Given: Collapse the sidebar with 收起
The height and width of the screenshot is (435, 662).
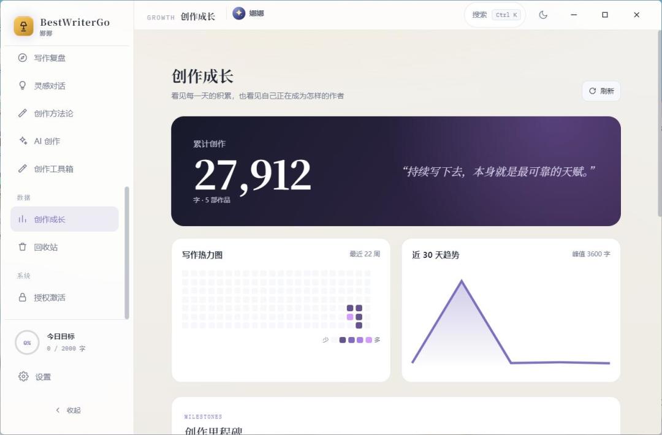Looking at the screenshot, I should [x=68, y=410].
